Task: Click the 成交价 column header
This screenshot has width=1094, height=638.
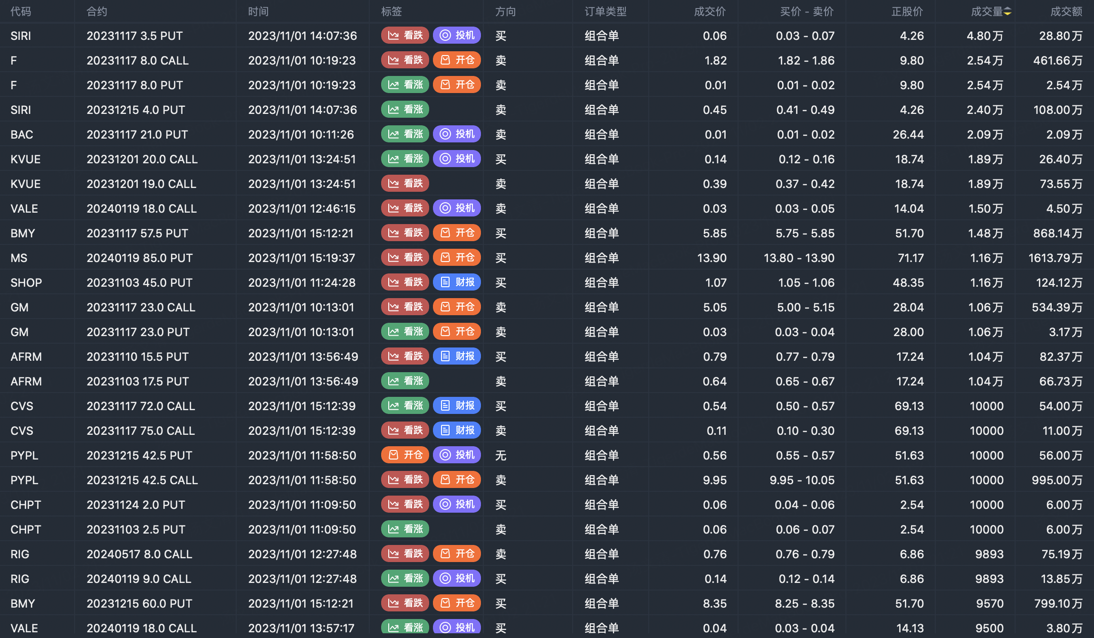Action: (710, 11)
